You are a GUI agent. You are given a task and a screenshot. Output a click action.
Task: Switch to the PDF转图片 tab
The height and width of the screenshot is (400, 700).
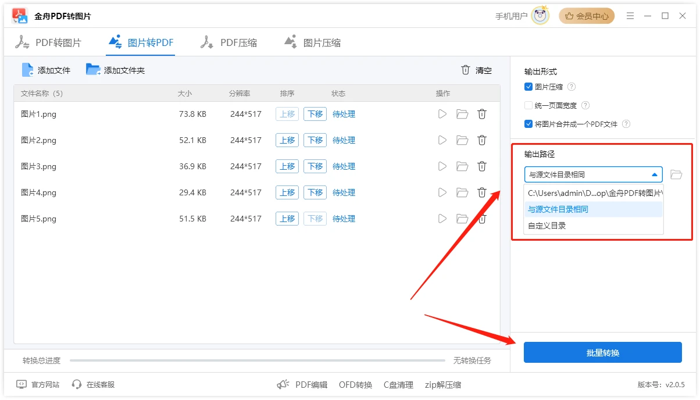(49, 42)
